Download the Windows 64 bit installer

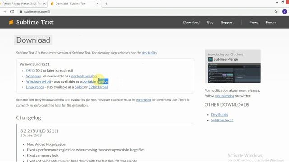point(38,81)
